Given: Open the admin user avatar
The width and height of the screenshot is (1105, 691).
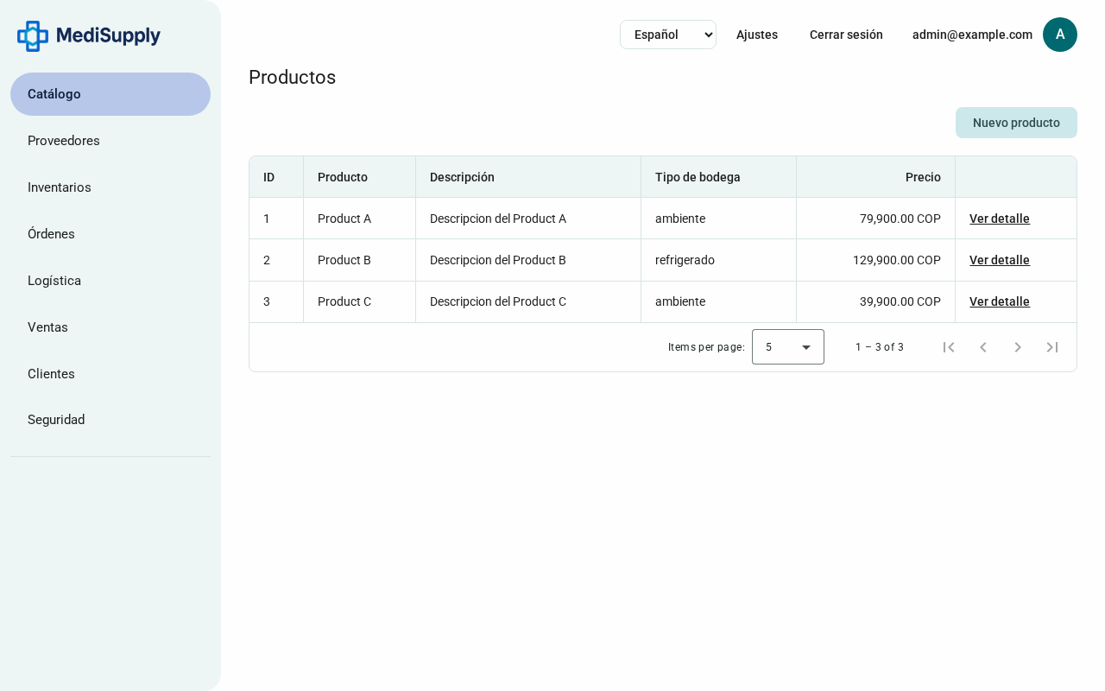Looking at the screenshot, I should click(x=1060, y=35).
